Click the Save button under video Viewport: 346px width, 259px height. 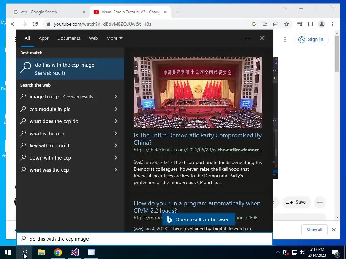point(296,202)
